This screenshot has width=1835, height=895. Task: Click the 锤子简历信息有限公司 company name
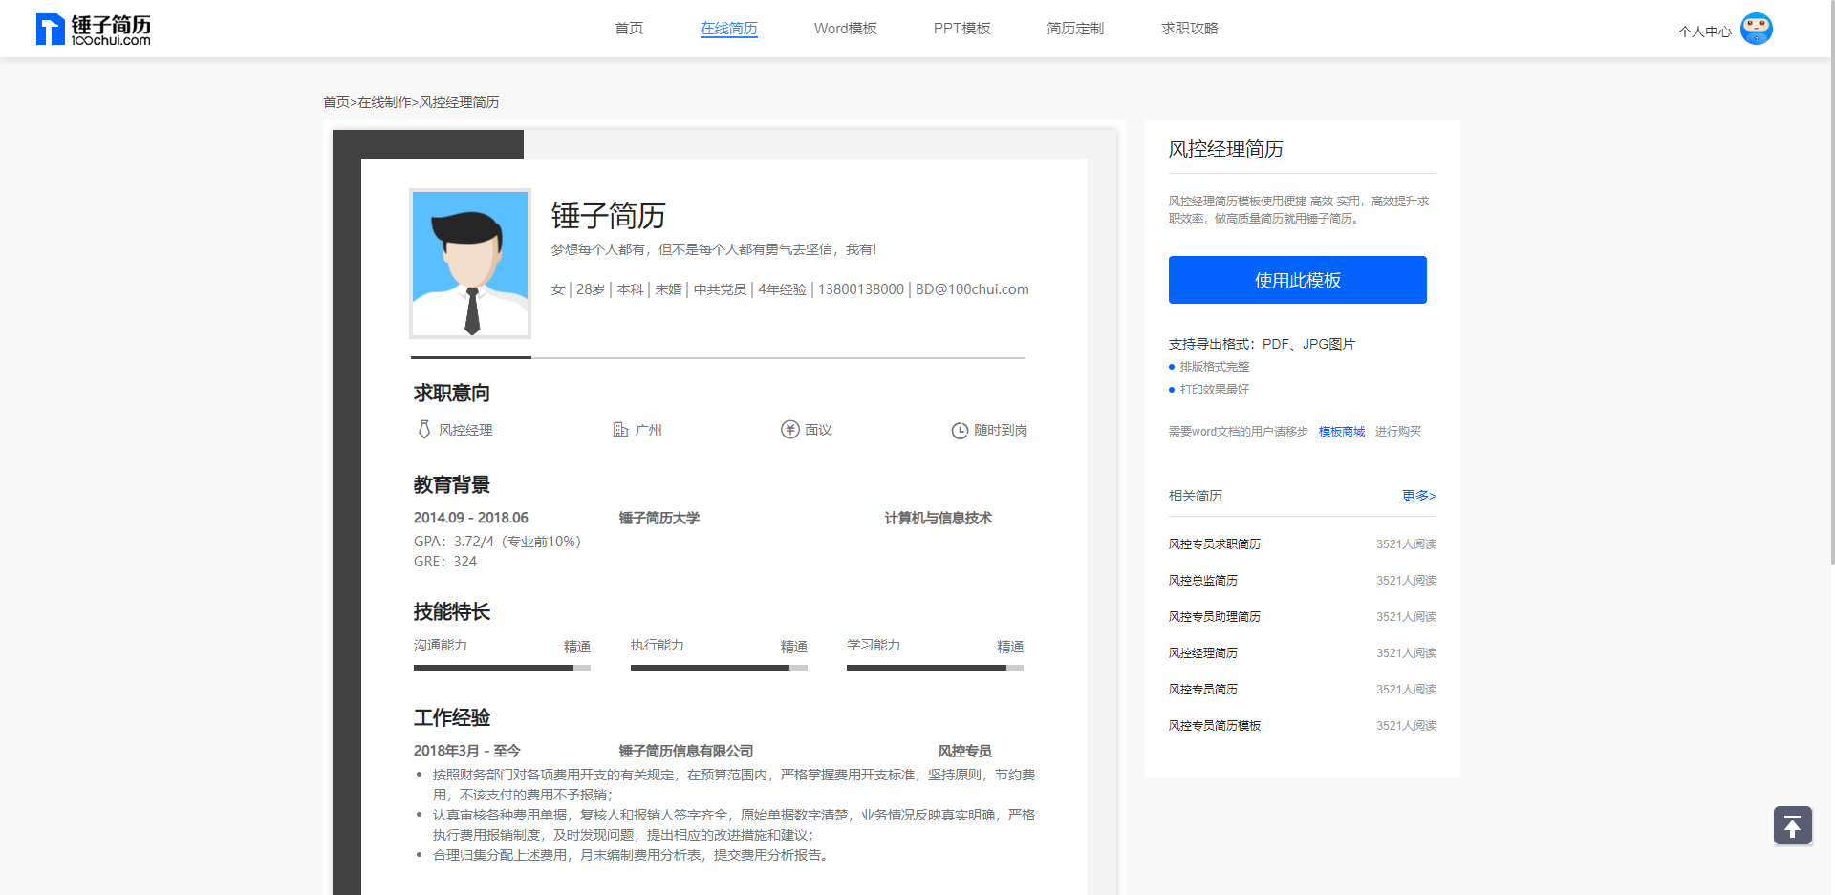click(685, 751)
